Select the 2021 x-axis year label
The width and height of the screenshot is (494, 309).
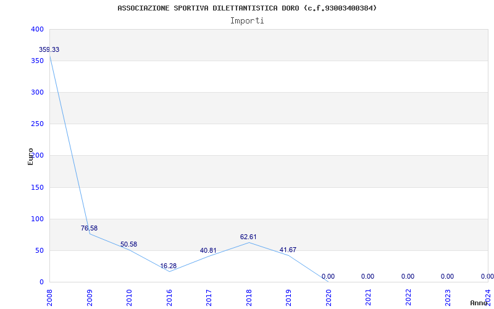pos(368,298)
